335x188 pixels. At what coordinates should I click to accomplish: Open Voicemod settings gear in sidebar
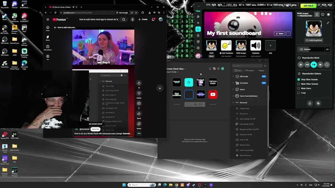pyautogui.click(x=198, y=48)
